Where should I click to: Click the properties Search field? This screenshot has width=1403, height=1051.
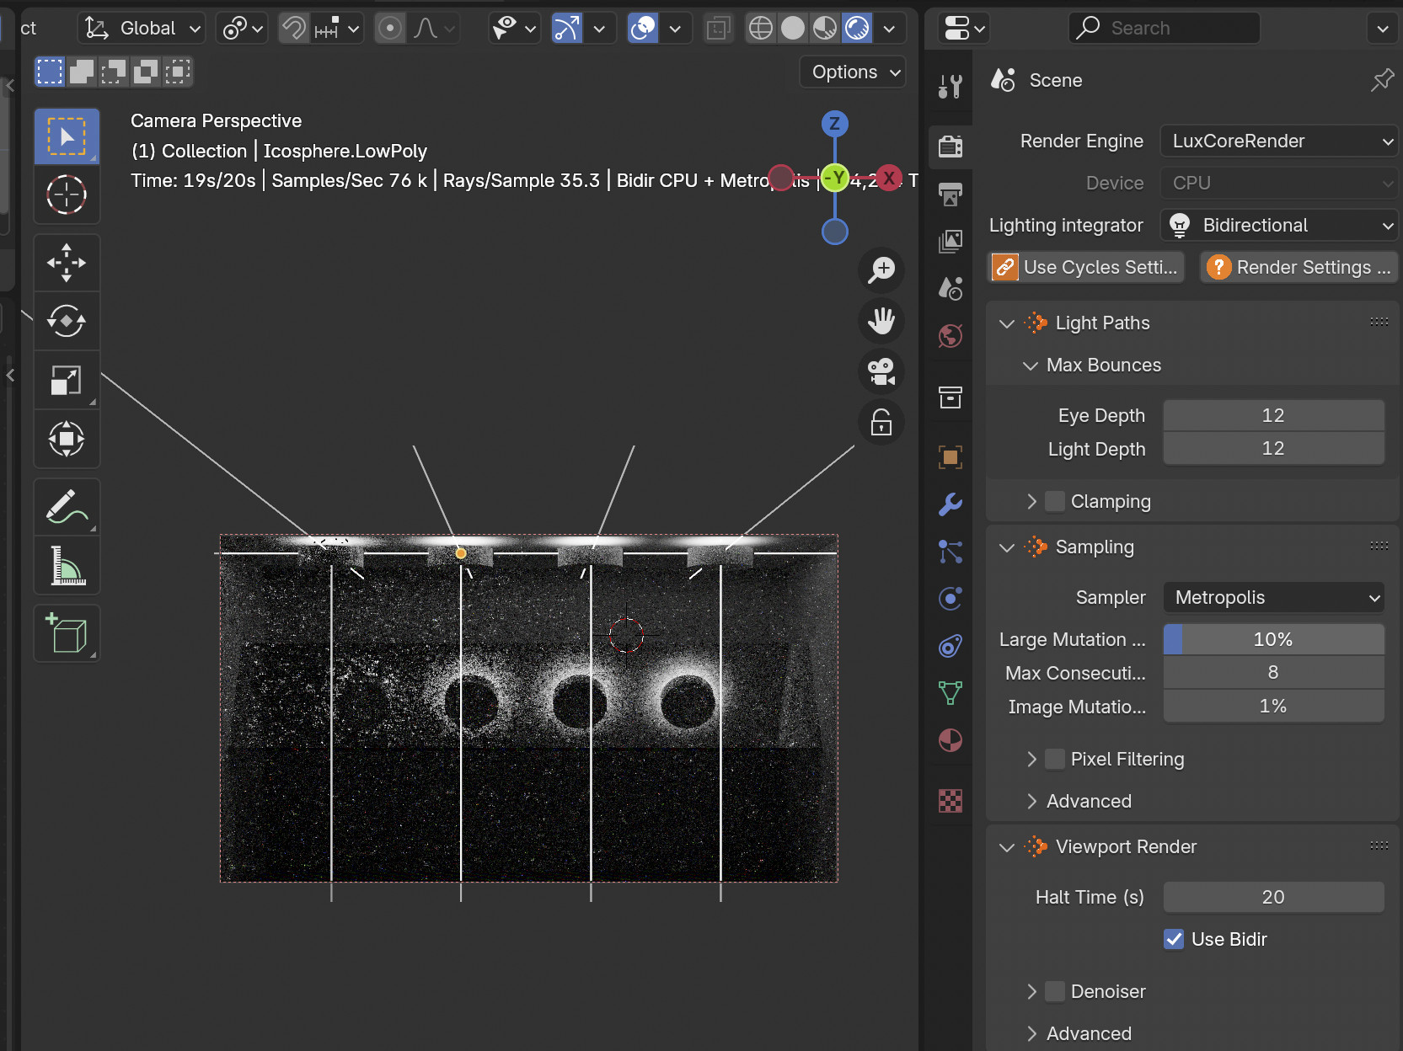pos(1166,29)
